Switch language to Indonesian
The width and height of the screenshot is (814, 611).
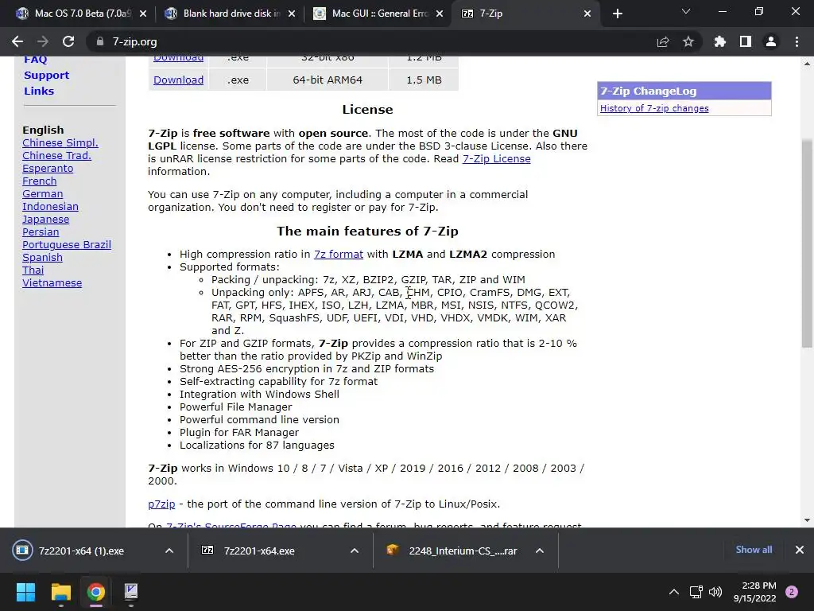tap(50, 206)
